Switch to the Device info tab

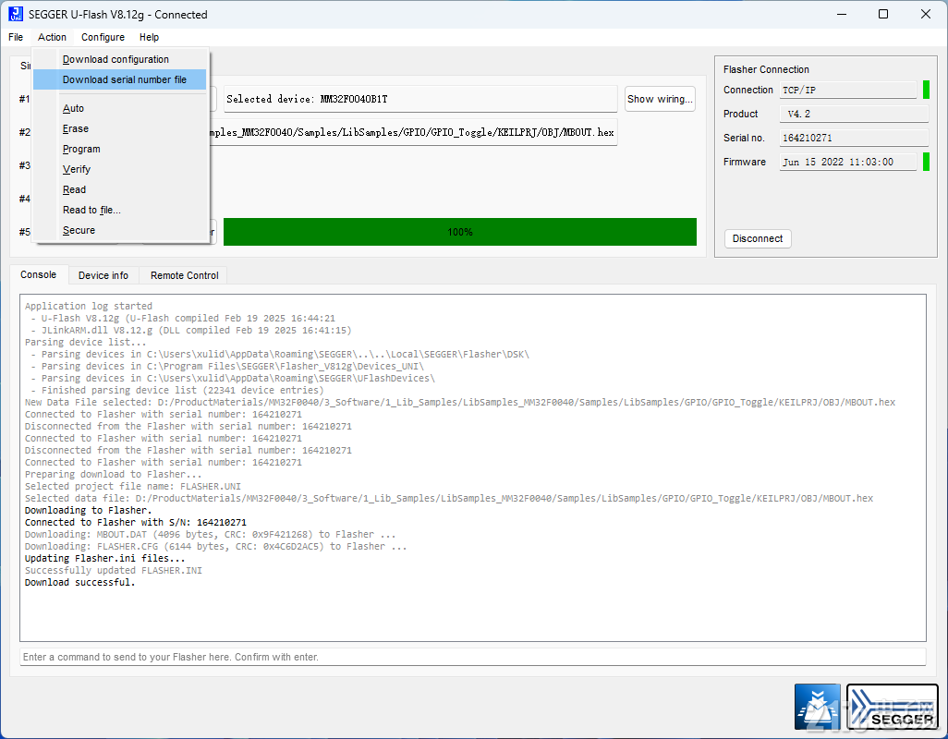(x=103, y=275)
